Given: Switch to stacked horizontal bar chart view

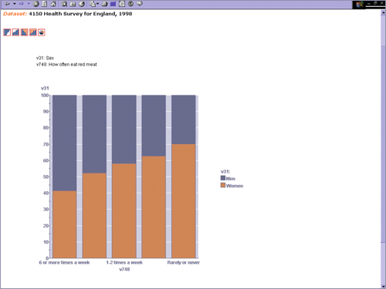Looking at the screenshot, I should [24, 32].
